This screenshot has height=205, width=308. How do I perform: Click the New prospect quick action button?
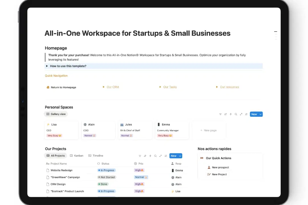click(x=220, y=167)
